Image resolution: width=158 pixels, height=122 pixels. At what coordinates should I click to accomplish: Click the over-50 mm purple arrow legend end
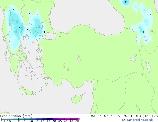[79, 119]
